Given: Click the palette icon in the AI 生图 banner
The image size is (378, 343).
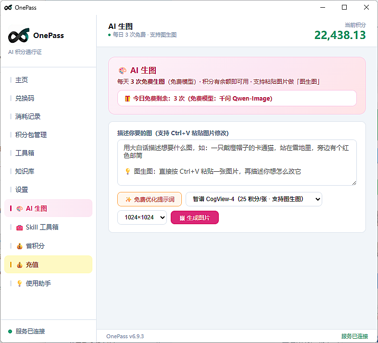Looking at the screenshot, I should tap(123, 71).
